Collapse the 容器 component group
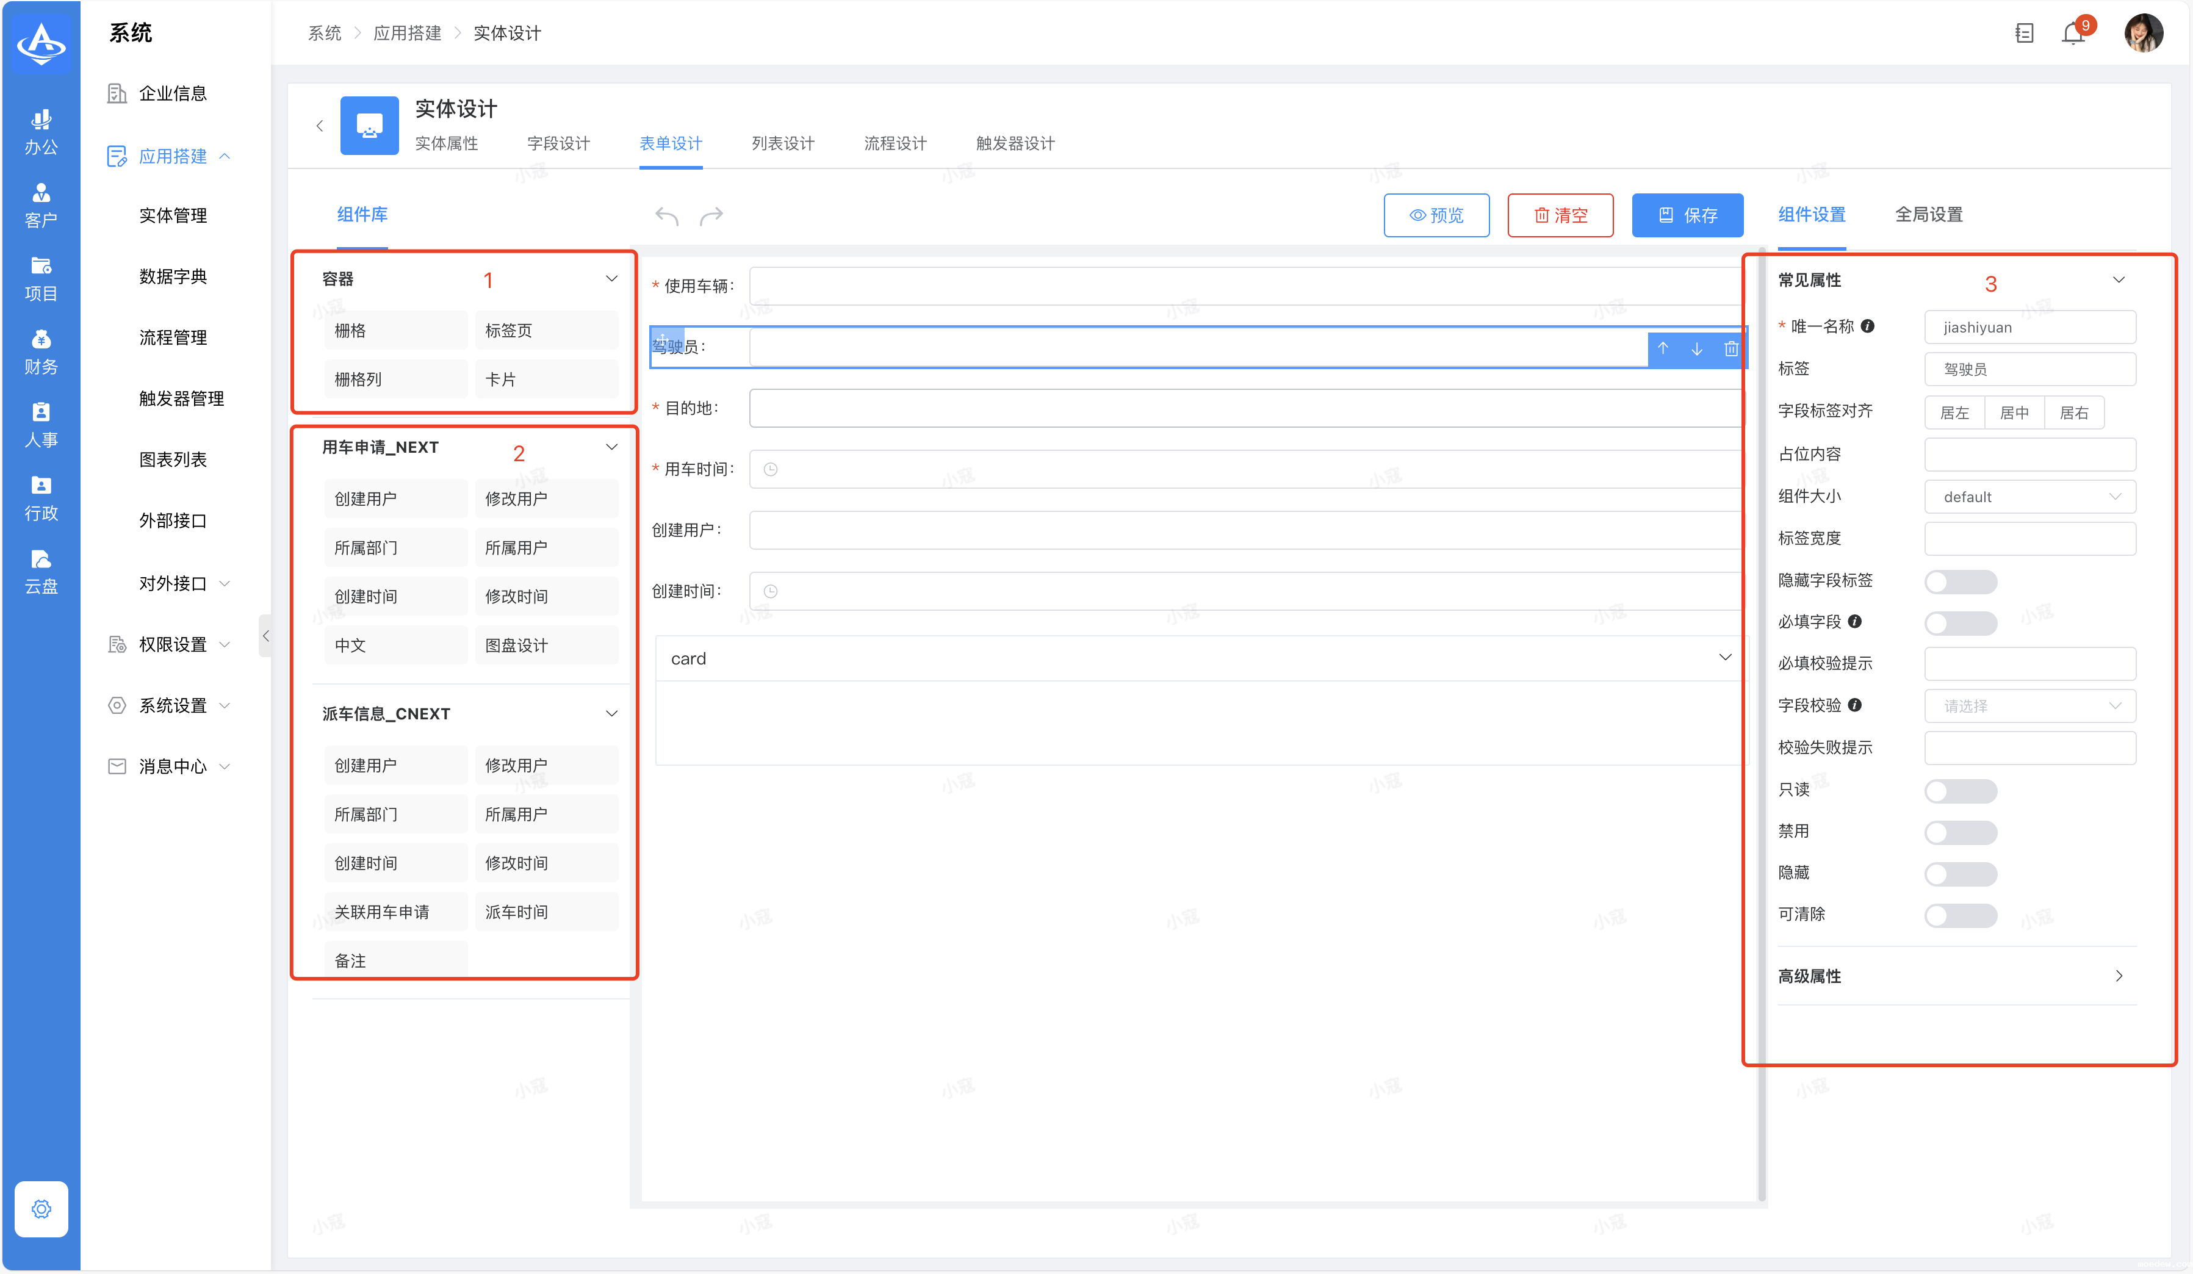The image size is (2193, 1274). (x=611, y=278)
